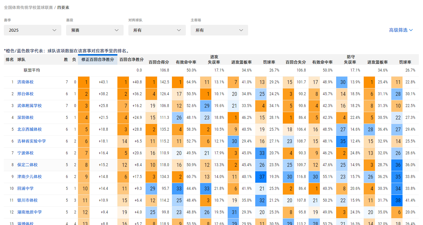Open 济南体校 team page

(25, 82)
